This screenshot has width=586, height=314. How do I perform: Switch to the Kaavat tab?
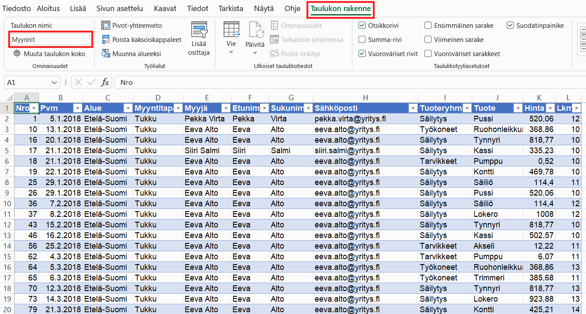pos(165,8)
